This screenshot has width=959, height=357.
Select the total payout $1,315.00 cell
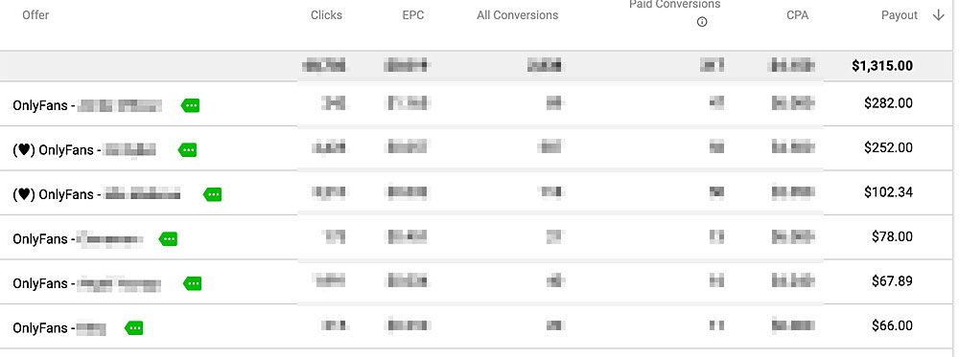[882, 66]
